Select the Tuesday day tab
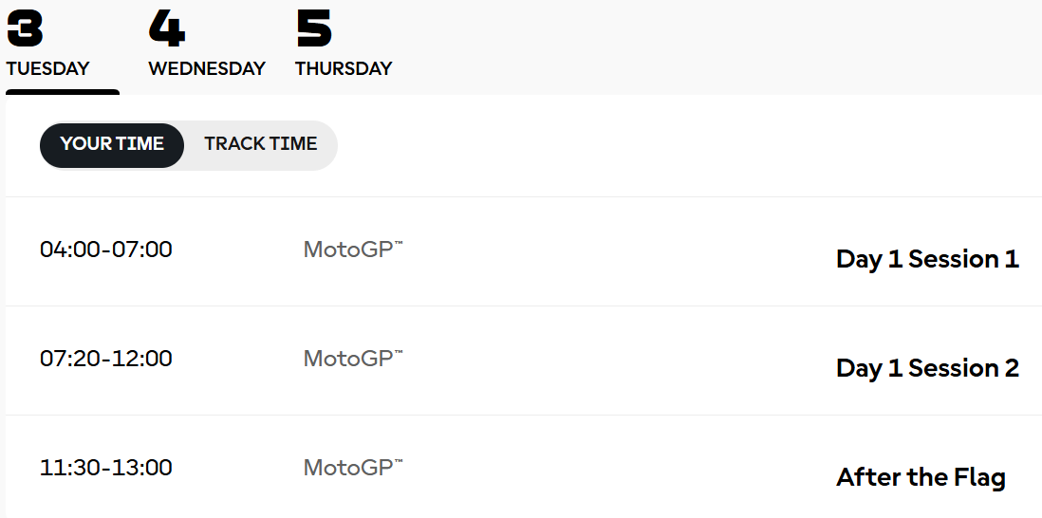This screenshot has width=1042, height=518. click(x=47, y=68)
